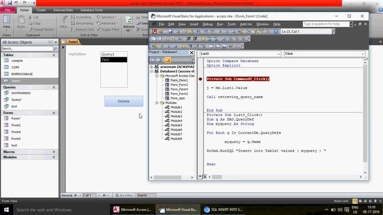This screenshot has height=215, width=383.
Task: Click Full Module View button at code pane bottom
Action: (x=205, y=177)
